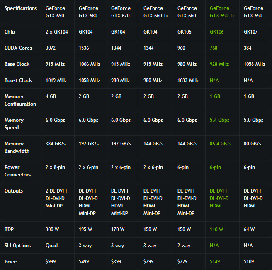Click the $109 price cell

pos(249,261)
